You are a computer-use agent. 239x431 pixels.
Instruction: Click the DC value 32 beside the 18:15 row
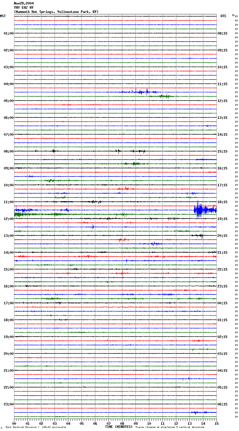point(236,210)
